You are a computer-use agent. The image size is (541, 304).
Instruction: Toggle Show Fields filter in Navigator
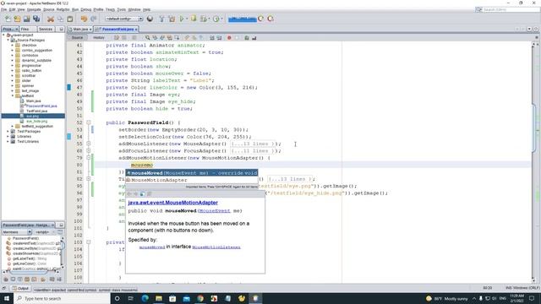point(13,280)
